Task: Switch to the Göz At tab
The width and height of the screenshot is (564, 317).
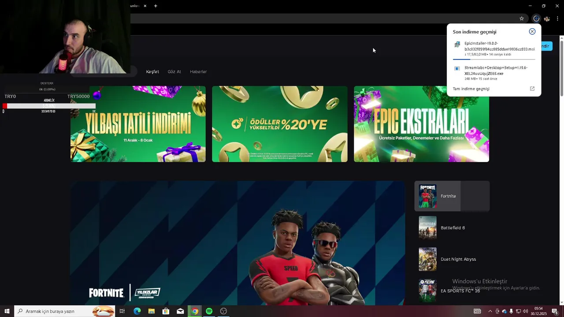Action: coord(174,72)
